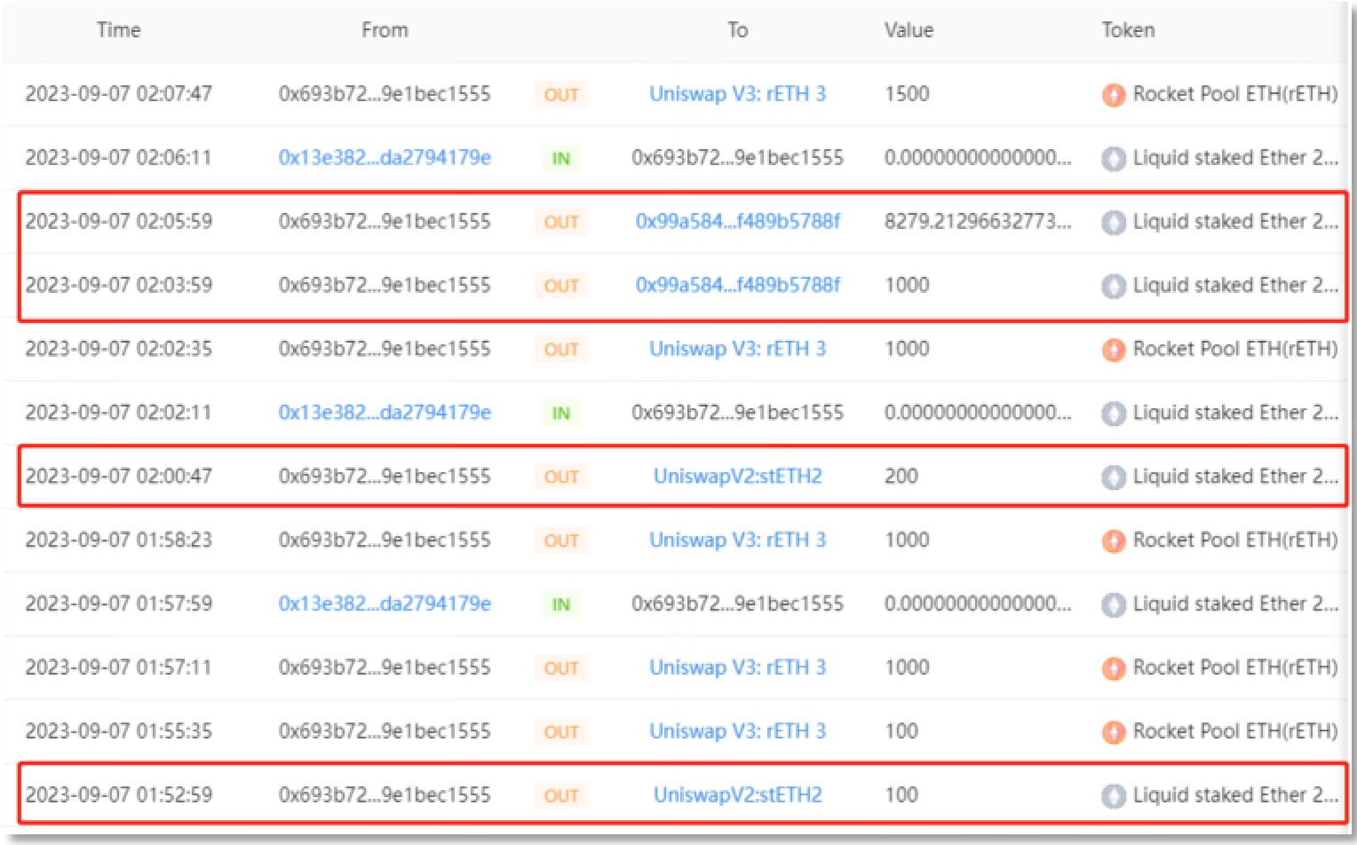Select the timestamp 2023-09-07 02:02:35

119,349
